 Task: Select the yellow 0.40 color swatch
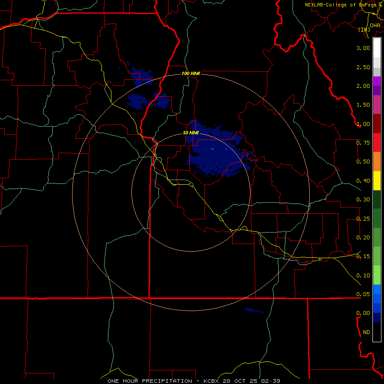point(377,180)
